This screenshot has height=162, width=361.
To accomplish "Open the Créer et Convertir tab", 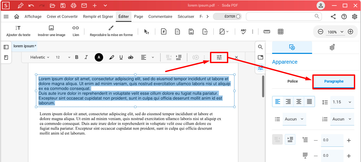I will point(62,17).
